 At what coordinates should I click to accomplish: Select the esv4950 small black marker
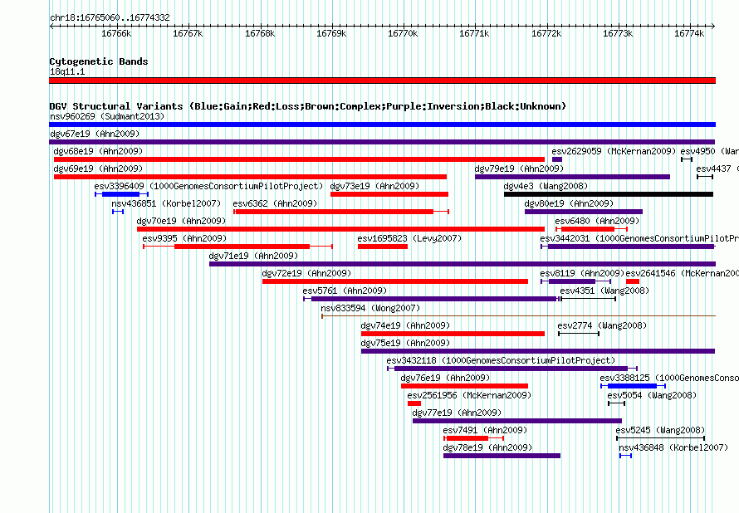687,159
